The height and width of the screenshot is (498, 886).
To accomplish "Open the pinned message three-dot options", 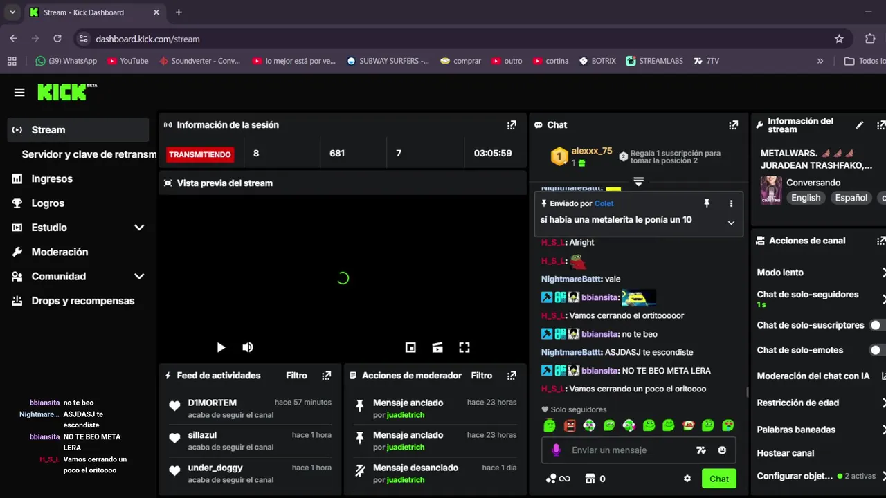I will [731, 203].
